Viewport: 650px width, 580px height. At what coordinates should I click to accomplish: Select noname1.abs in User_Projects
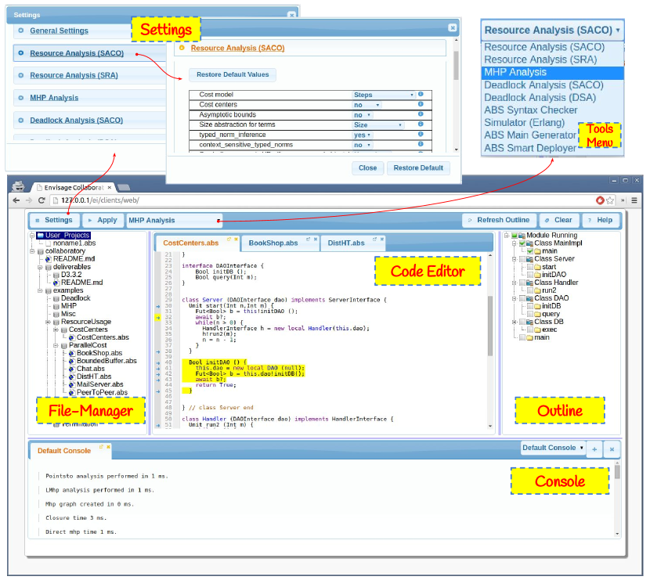click(74, 243)
